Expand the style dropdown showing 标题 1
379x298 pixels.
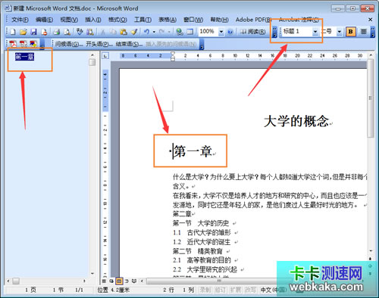[315, 32]
